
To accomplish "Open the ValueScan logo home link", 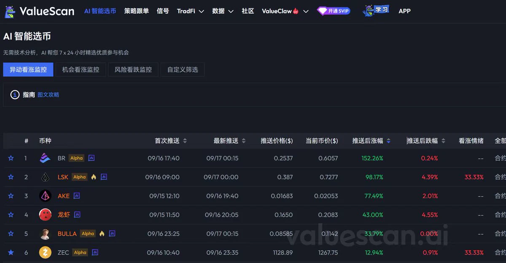I will (x=39, y=11).
